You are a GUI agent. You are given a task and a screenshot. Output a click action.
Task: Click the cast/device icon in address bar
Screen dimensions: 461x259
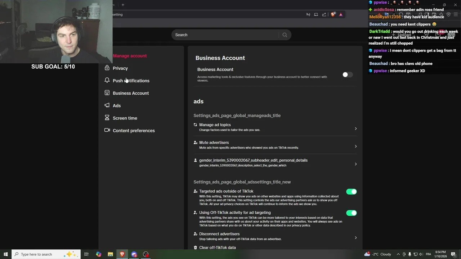point(316,14)
